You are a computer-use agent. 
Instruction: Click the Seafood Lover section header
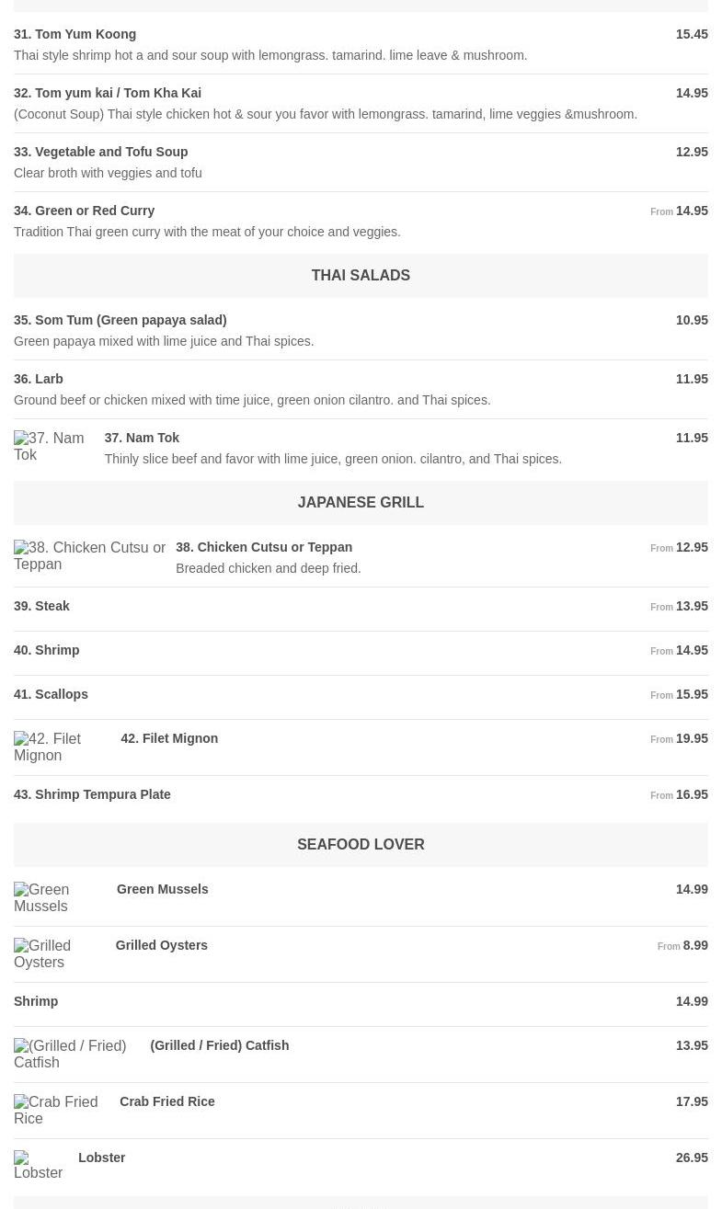pos(361,845)
